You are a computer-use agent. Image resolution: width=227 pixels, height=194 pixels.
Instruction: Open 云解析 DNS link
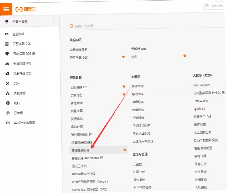click(139, 49)
